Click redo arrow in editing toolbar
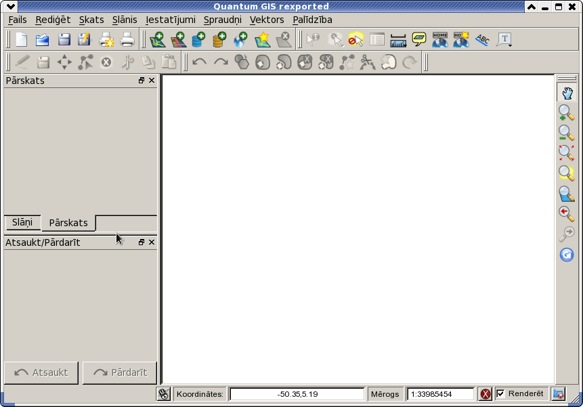583x407 pixels. click(221, 62)
